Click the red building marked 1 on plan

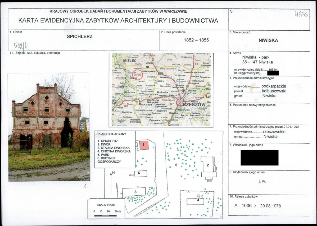[144, 145]
